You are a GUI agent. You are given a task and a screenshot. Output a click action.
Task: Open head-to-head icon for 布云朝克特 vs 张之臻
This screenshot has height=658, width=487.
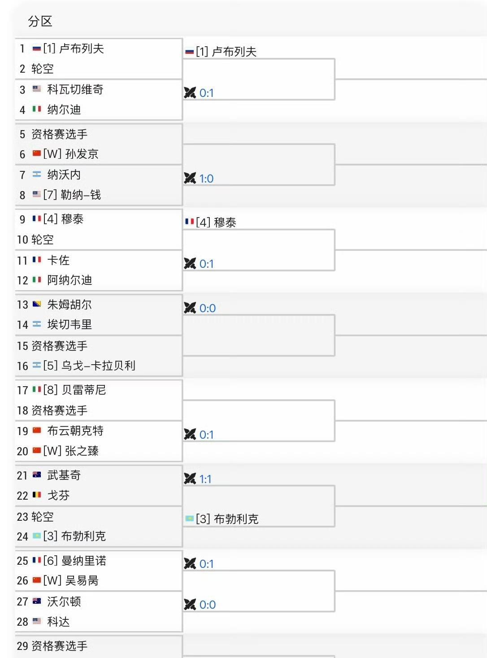click(190, 435)
